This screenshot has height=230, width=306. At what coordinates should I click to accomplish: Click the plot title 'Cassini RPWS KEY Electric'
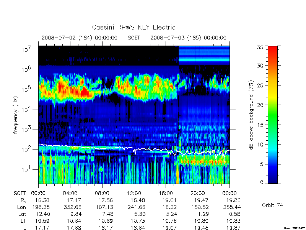tap(133, 27)
